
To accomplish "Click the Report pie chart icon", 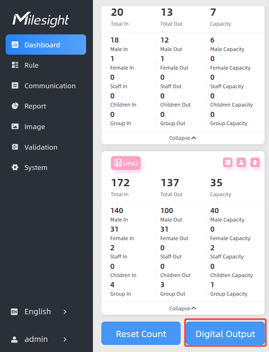I will coord(15,106).
